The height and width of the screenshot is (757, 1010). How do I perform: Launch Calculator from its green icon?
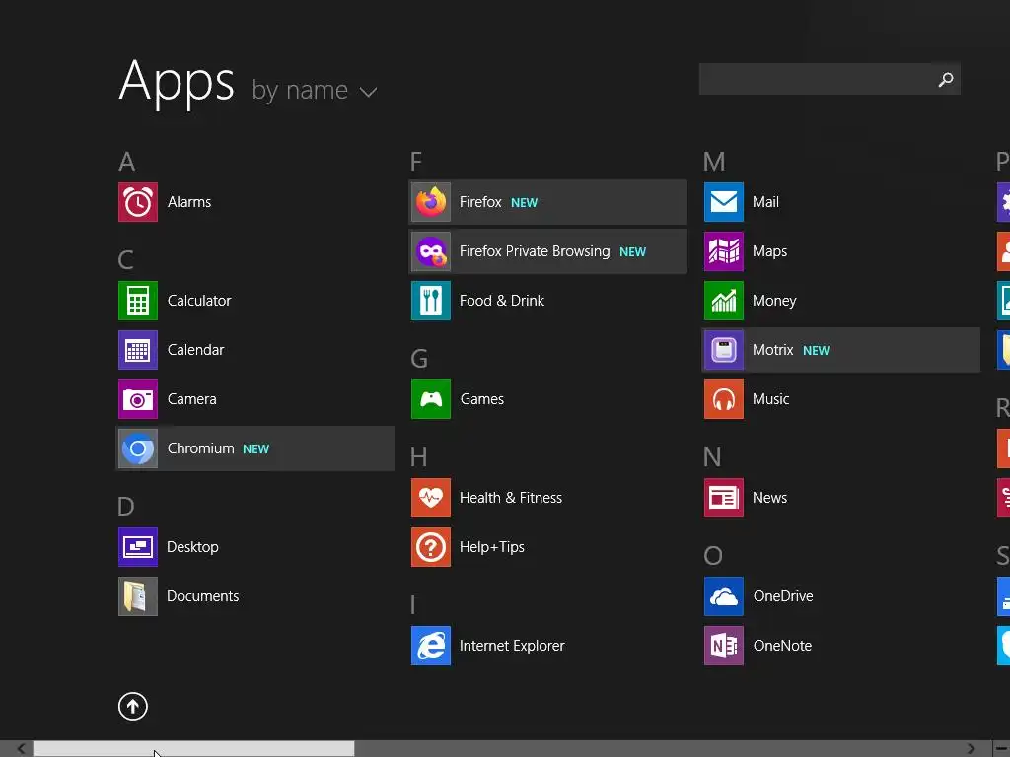138,301
